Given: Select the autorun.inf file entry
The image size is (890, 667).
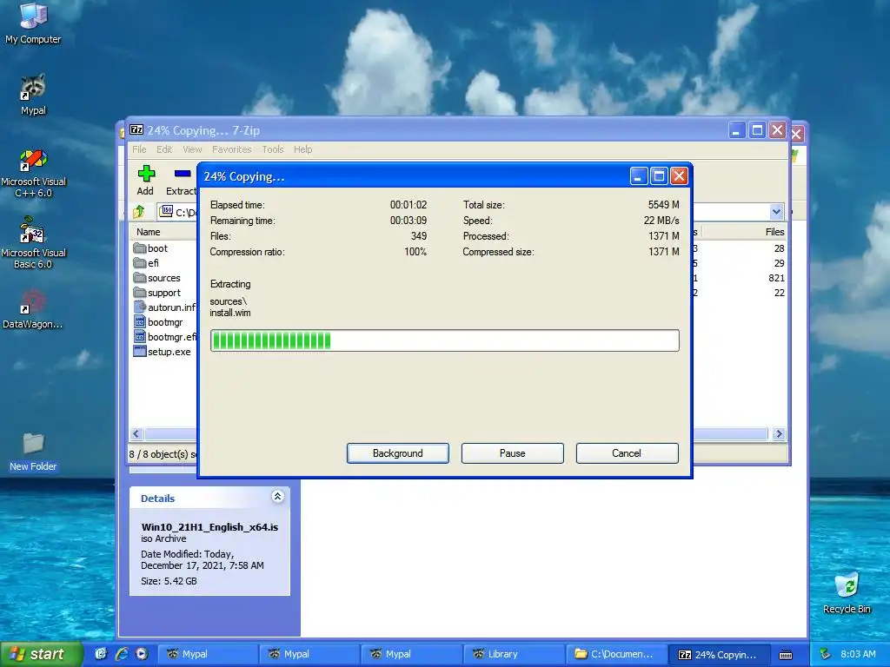Looking at the screenshot, I should tap(164, 307).
